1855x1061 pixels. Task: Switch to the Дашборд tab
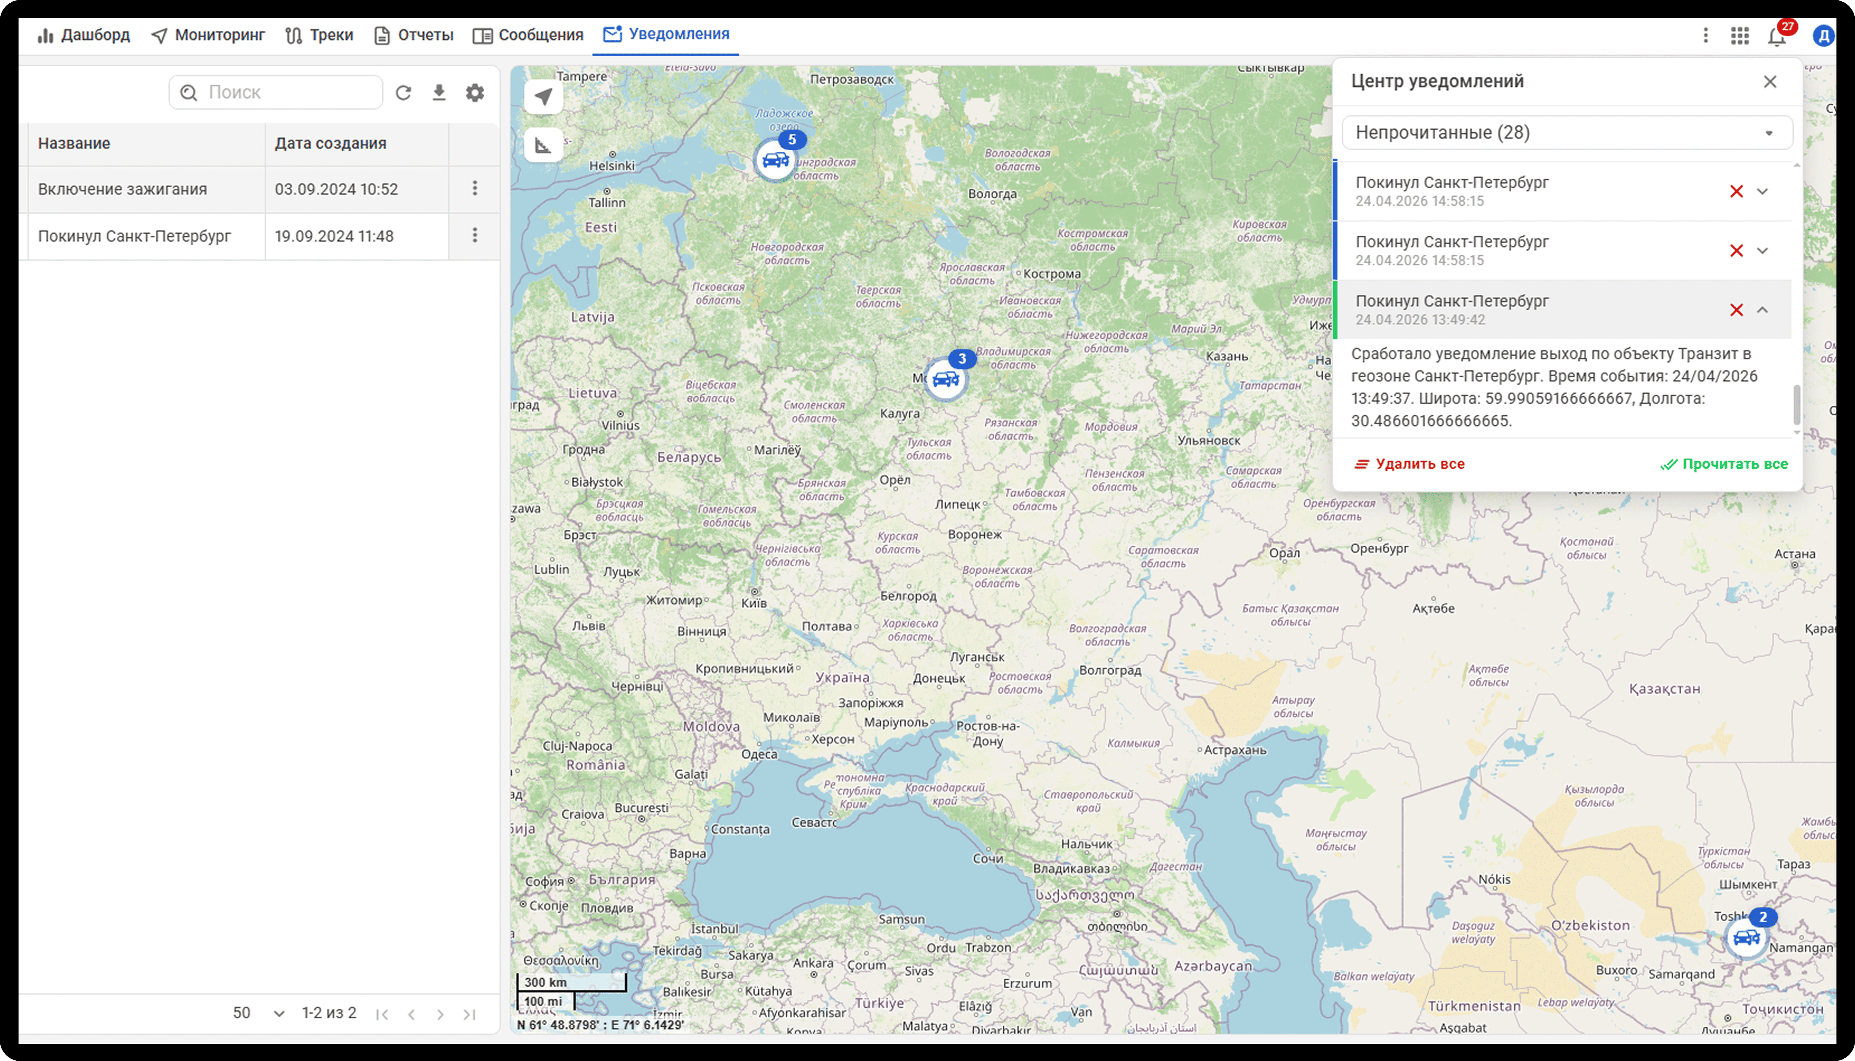coord(84,35)
